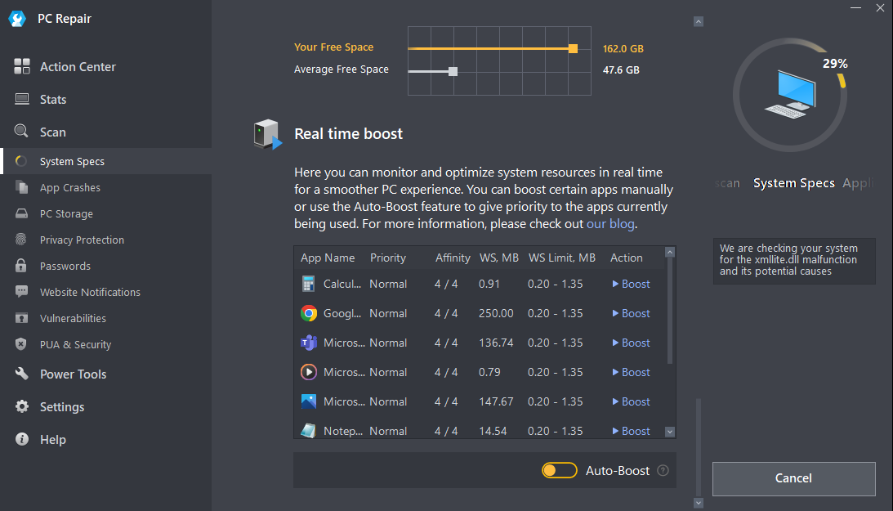Click the 147.67 working set value
Image resolution: width=893 pixels, height=511 pixels.
pos(496,401)
